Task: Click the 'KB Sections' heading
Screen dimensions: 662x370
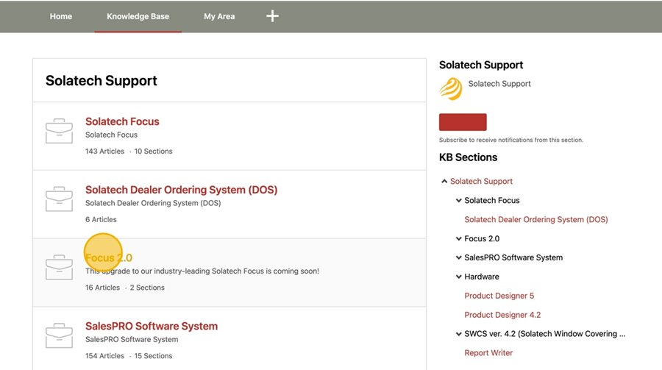Action: click(469, 157)
